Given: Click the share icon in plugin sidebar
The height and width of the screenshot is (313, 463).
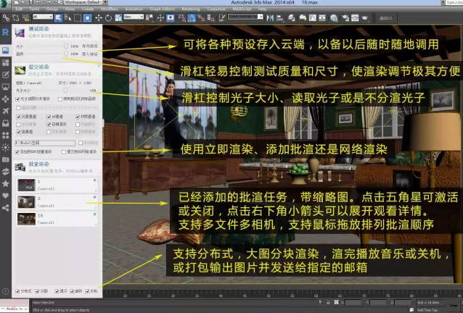Looking at the screenshot, I should click(x=5, y=208).
